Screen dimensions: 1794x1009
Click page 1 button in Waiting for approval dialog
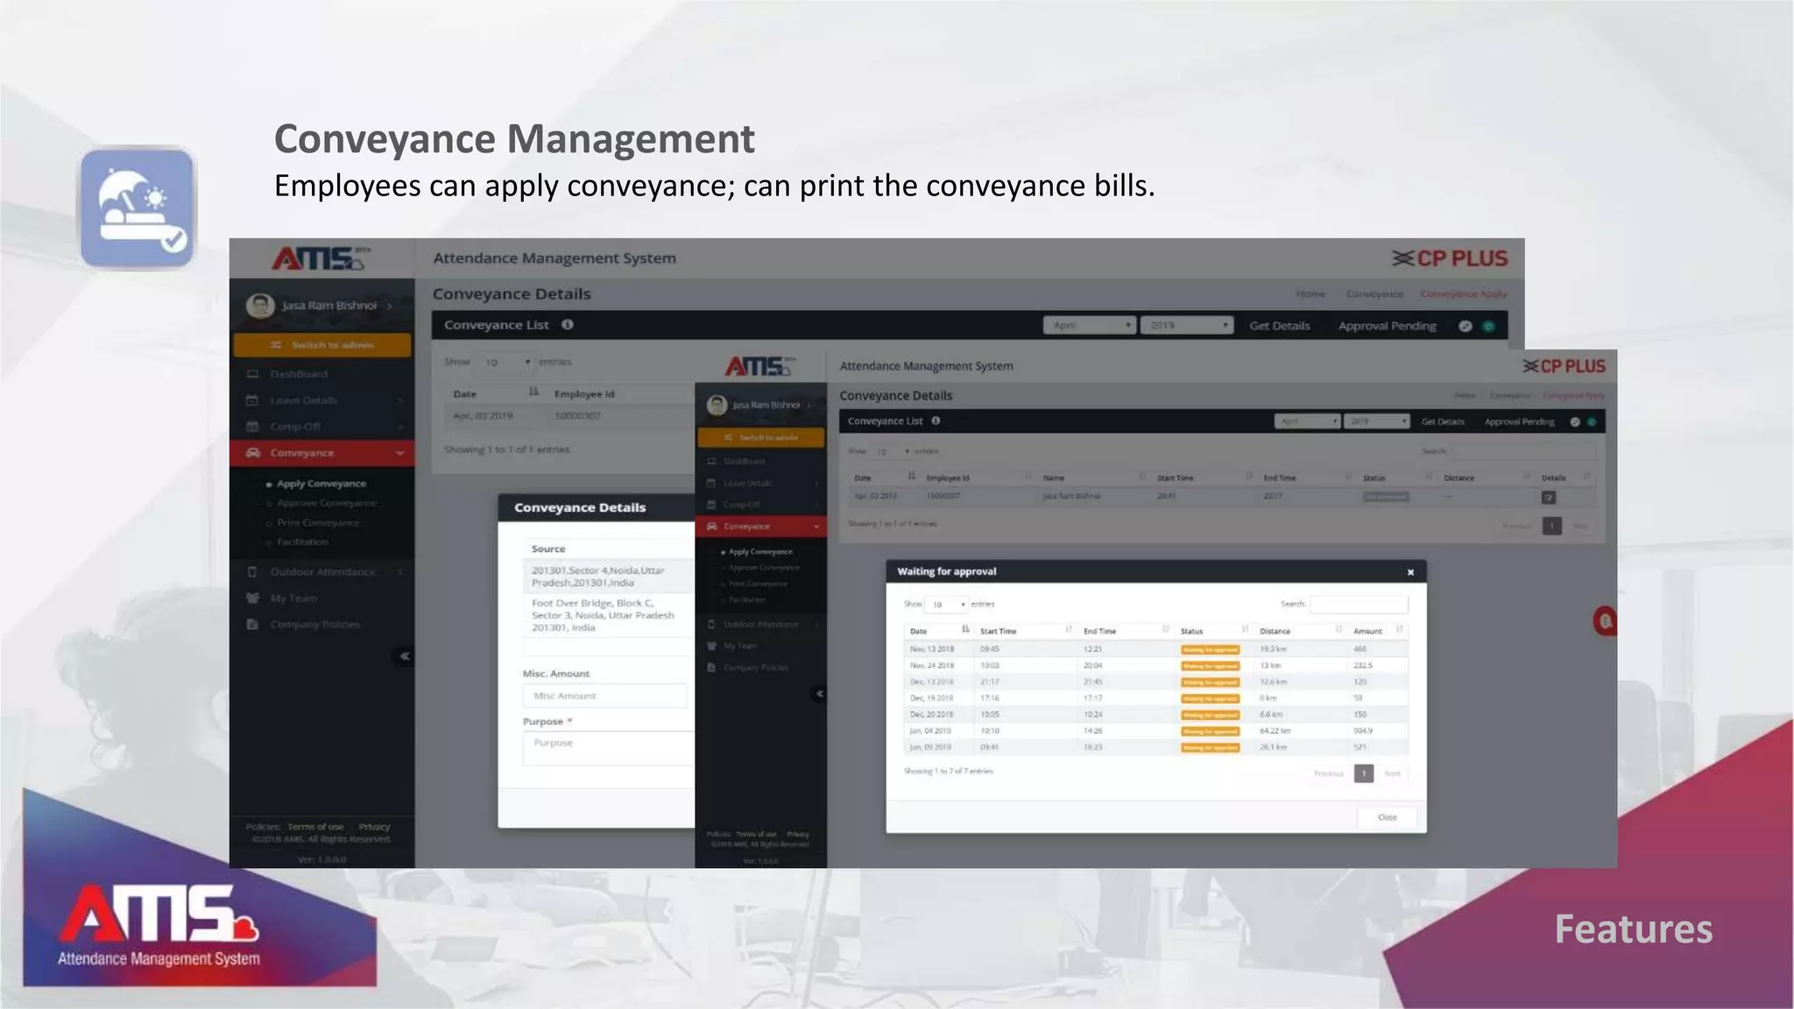tap(1364, 773)
